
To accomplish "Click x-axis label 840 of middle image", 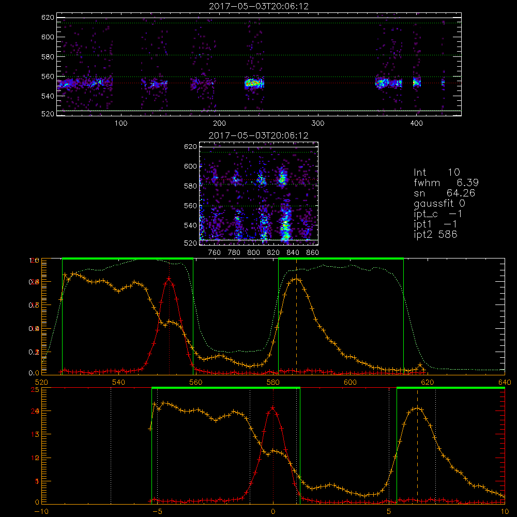I will 293,253.
